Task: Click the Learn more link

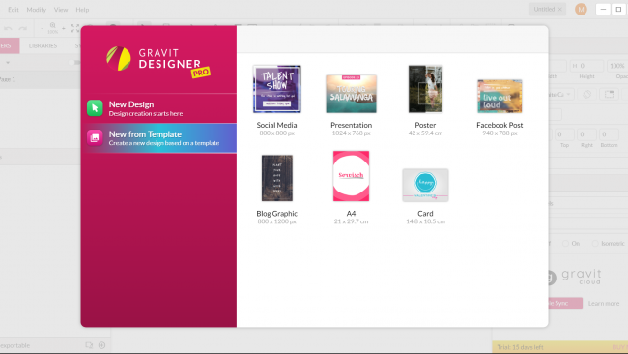Action: (x=604, y=303)
